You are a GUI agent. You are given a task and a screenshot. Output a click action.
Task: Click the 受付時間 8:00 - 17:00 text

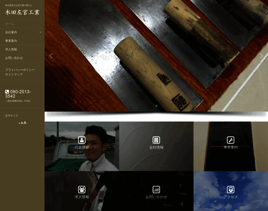point(19,101)
